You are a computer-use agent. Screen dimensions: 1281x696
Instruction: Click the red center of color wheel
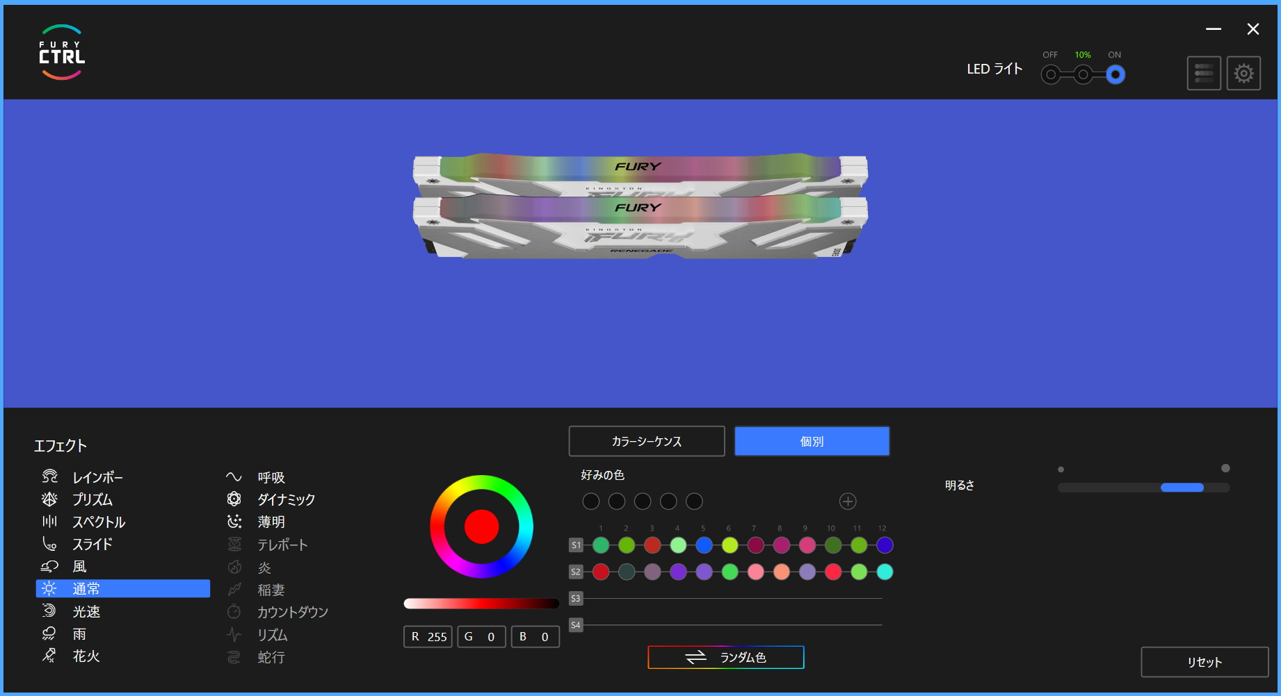pyautogui.click(x=481, y=527)
